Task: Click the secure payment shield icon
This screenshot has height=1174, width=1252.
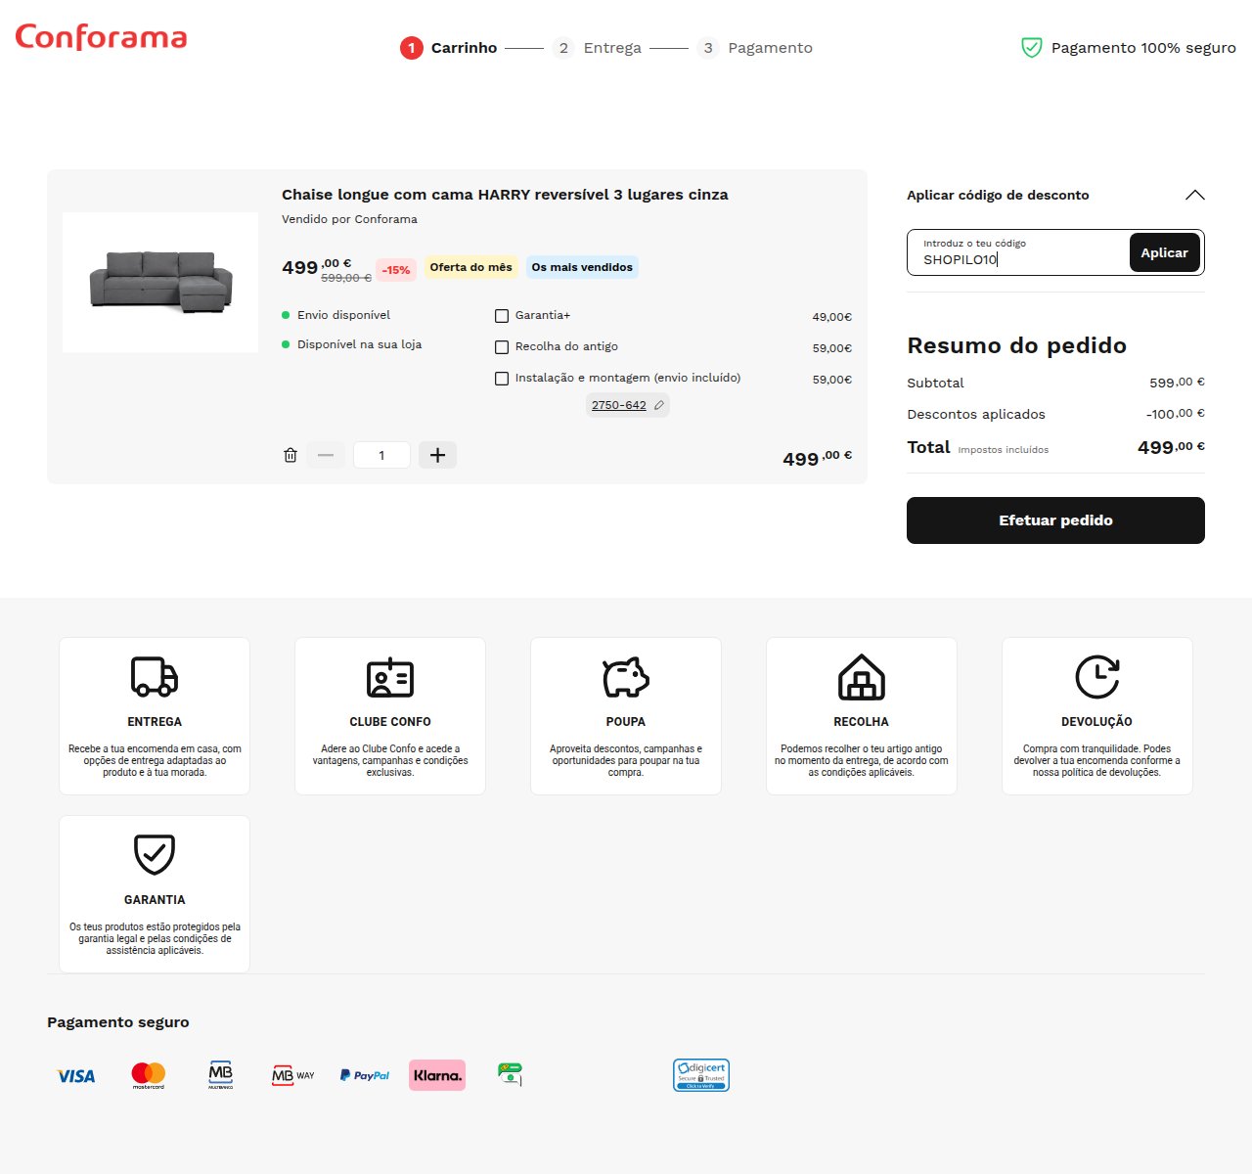Action: click(x=1031, y=47)
